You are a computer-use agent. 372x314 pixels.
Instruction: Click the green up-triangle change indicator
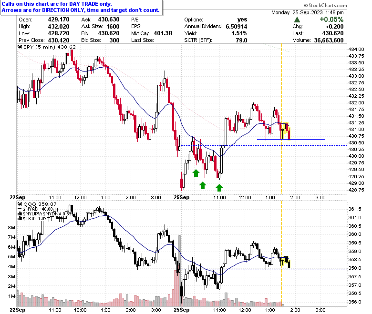click(297, 20)
